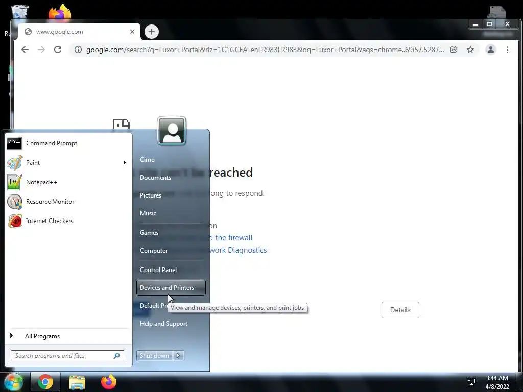
Task: Click the Details button on error page
Action: coord(400,310)
